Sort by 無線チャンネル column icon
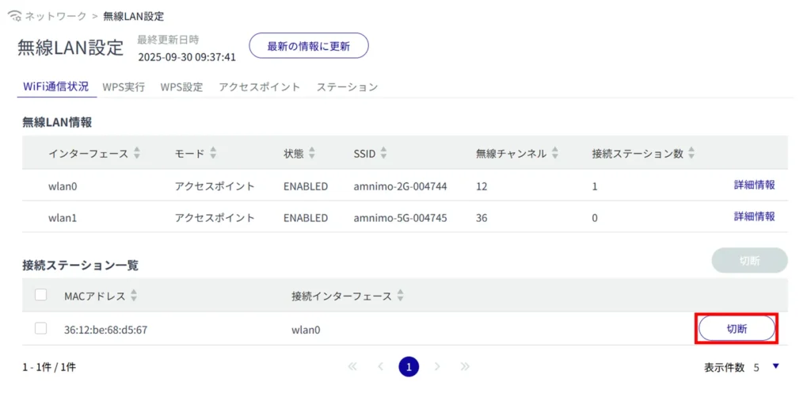The height and width of the screenshot is (394, 811). tap(555, 153)
